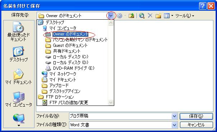Click the ファイル名 text field

120,116
